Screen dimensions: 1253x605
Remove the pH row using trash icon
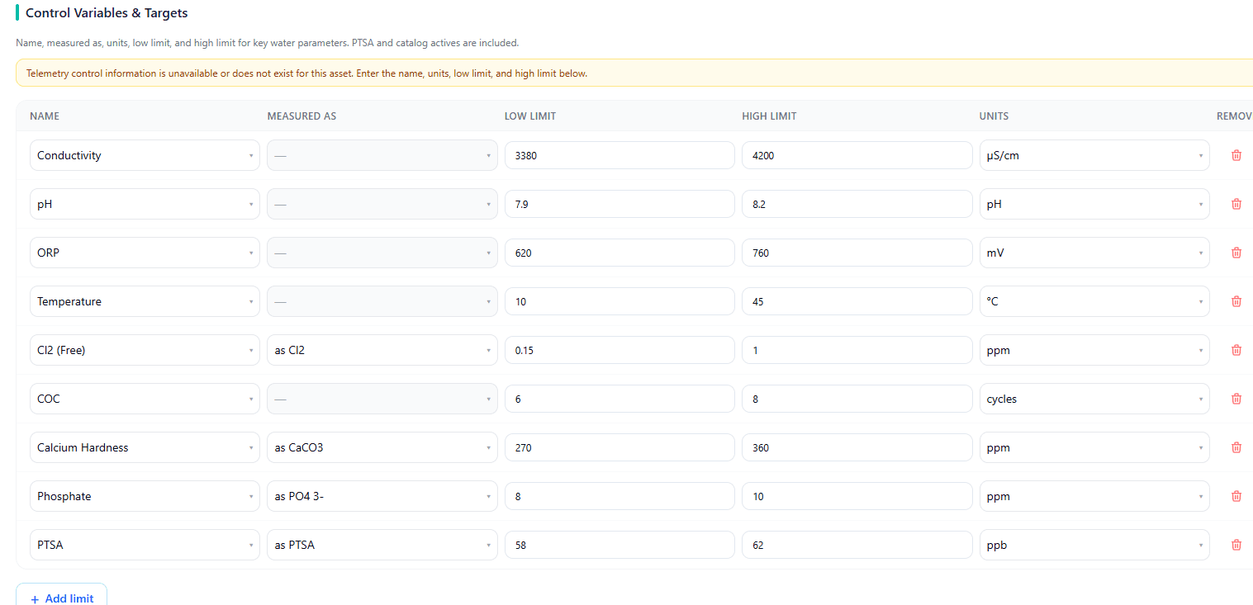(x=1236, y=204)
